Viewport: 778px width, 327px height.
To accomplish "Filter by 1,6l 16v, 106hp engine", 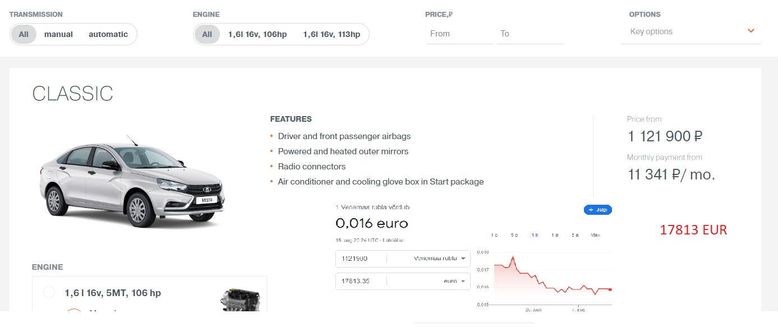I will [257, 34].
